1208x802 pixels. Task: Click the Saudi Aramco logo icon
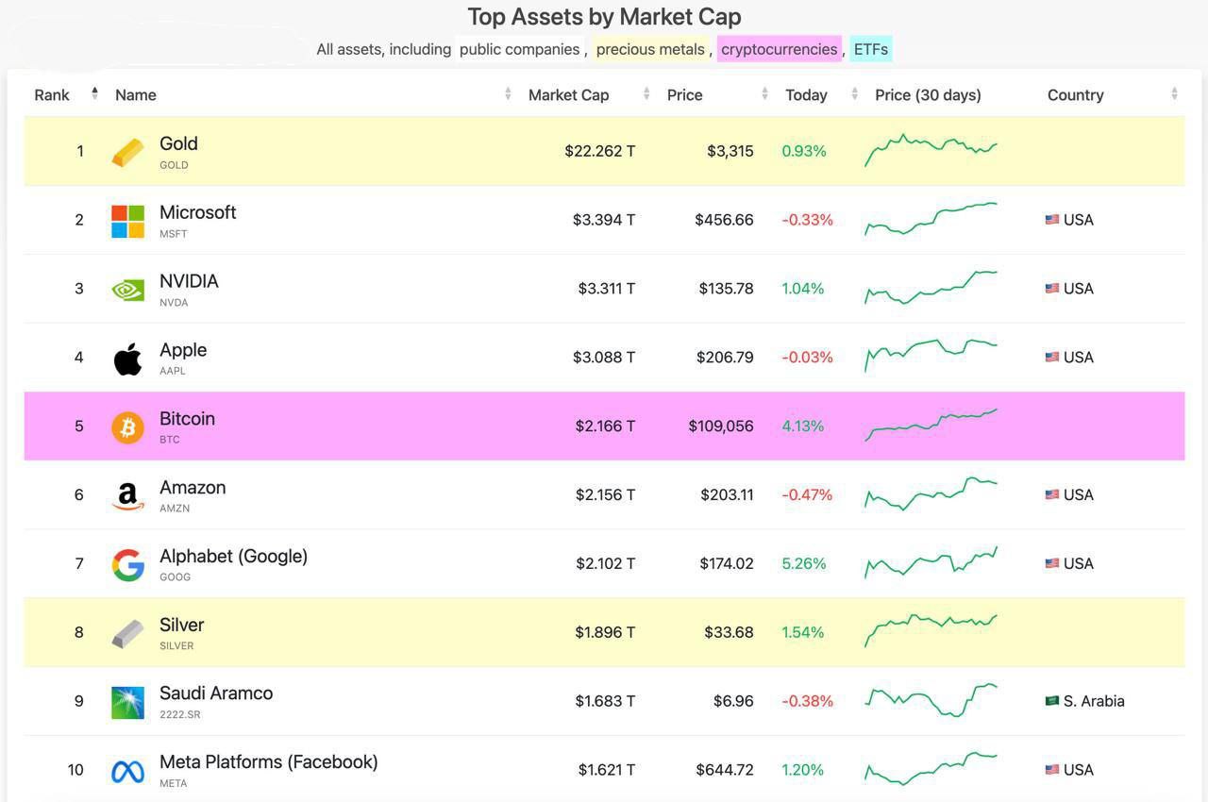coord(127,703)
